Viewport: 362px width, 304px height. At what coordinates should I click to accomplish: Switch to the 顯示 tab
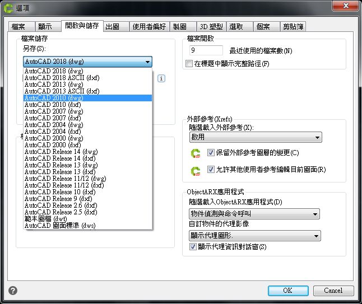click(48, 26)
